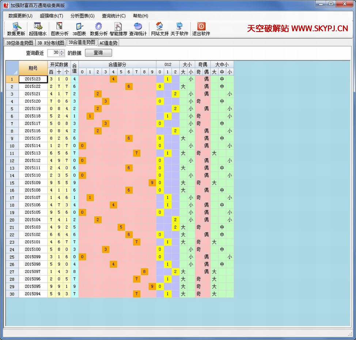Open the 帮助(H) menu
This screenshot has width=356, height=340.
(x=140, y=16)
